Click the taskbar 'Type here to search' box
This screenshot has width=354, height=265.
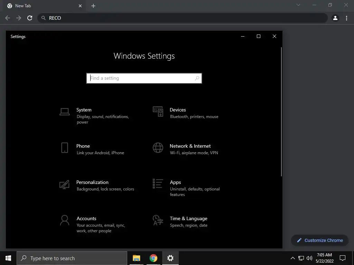[72, 258]
